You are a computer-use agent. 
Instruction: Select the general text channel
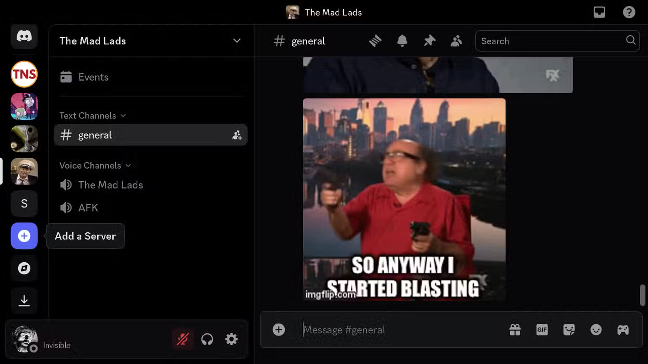pos(150,135)
